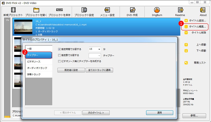Select the 字幕トラック (Subtitle tracks) tab
Screen dimensions: 211x122
(x=39, y=74)
